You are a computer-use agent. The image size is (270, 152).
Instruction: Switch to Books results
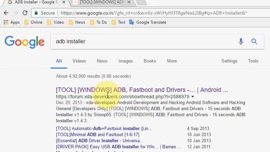pyautogui.click(x=150, y=61)
